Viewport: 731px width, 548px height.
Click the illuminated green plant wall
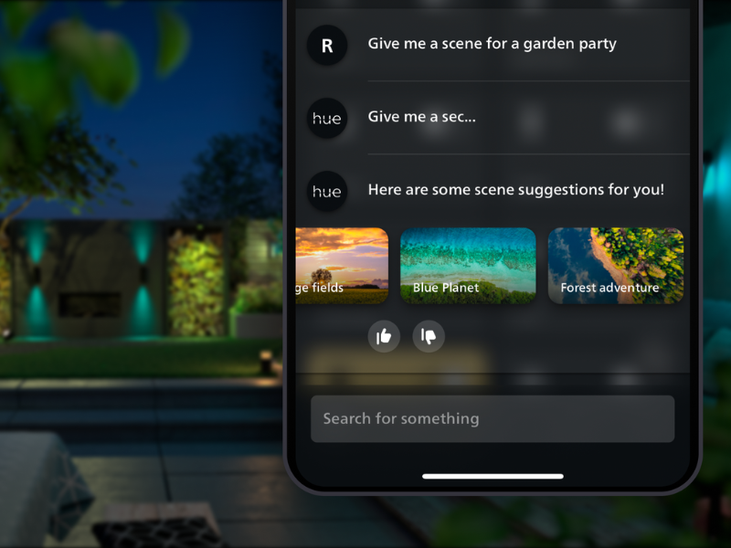(196, 282)
